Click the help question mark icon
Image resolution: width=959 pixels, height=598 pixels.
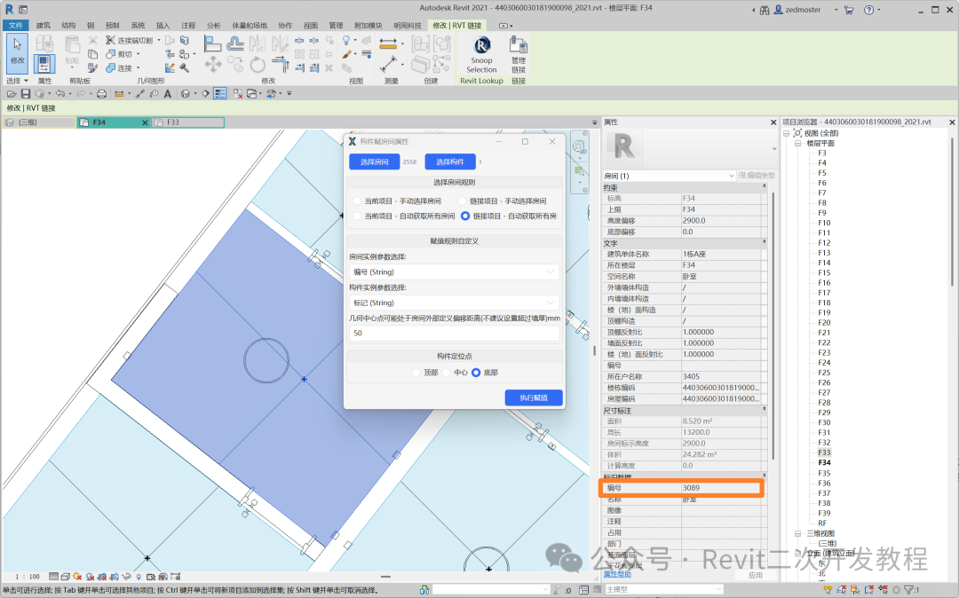coord(868,10)
